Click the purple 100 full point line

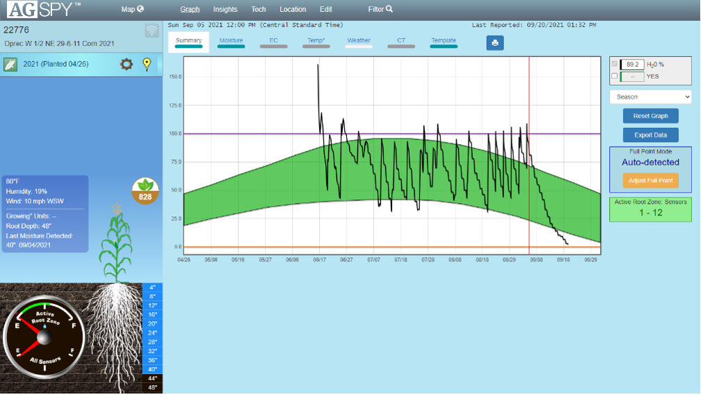(x=394, y=134)
